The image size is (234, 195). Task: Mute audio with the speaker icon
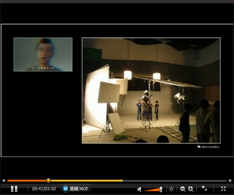coord(139,189)
